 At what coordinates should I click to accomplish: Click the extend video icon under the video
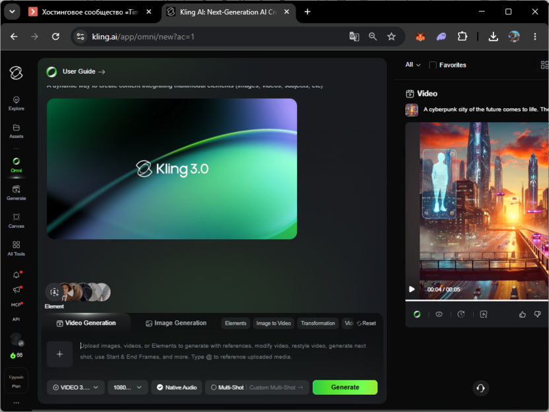tap(484, 314)
